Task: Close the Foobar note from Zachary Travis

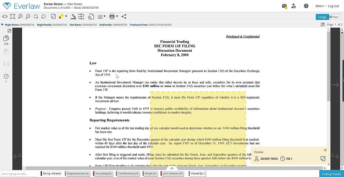Action: [325, 150]
